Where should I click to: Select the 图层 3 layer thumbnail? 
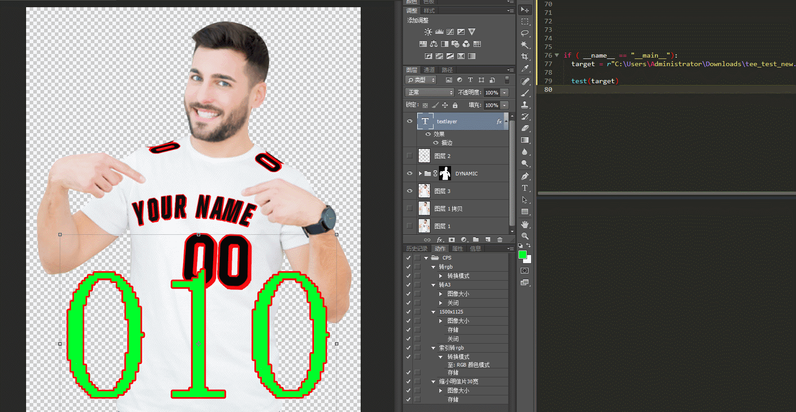pos(424,191)
